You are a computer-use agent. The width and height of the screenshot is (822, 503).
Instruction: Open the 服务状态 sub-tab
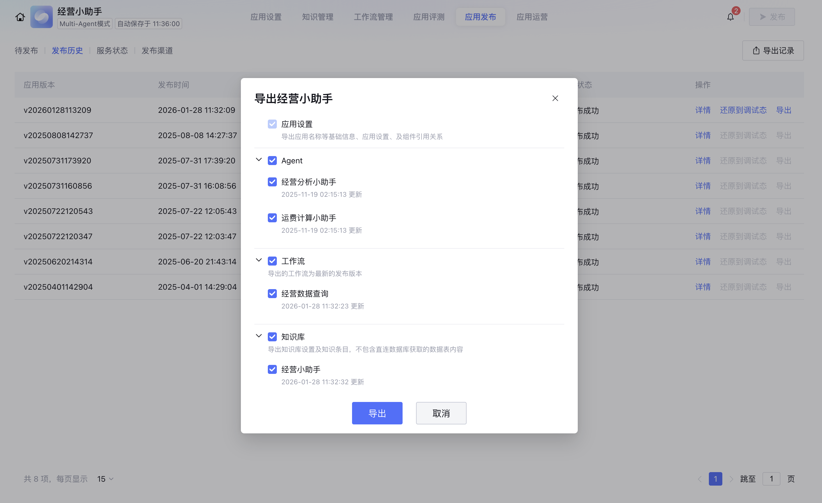coord(112,50)
